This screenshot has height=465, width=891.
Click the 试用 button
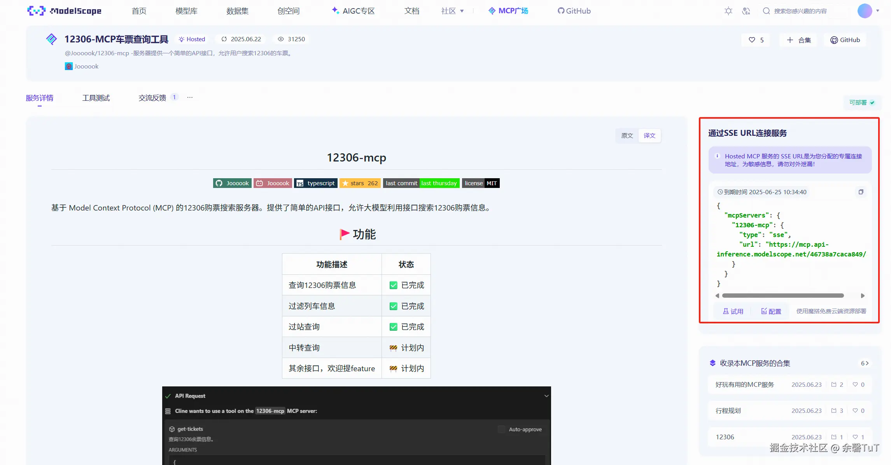[733, 311]
